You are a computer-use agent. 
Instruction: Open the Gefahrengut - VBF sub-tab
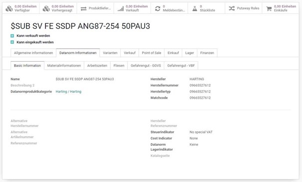pos(181,66)
